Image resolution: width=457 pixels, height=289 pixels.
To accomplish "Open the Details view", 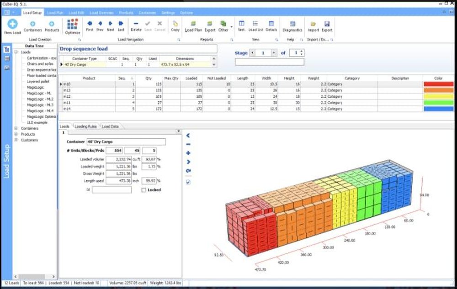I will (271, 26).
